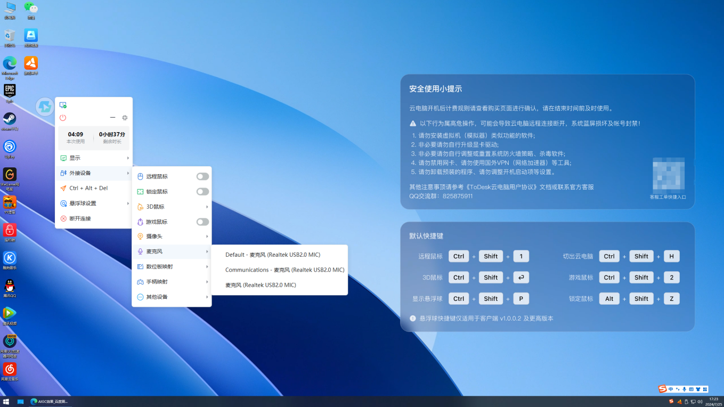724x407 pixels.
Task: Select the 网易UU accelerator desktop icon
Action: 10,345
